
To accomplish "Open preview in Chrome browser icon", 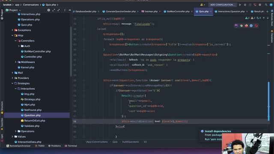I will [x=241, y=26].
